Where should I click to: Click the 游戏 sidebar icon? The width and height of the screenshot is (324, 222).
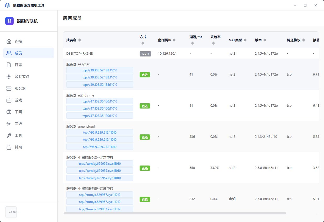pyautogui.click(x=9, y=100)
